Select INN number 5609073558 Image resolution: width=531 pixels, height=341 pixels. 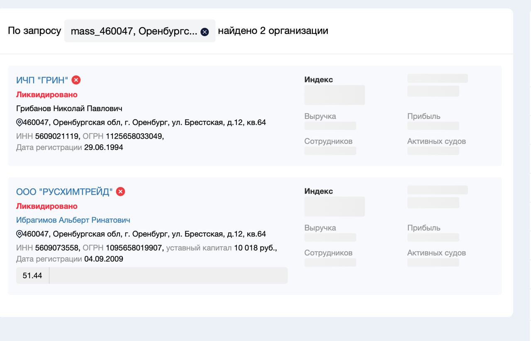pos(57,248)
